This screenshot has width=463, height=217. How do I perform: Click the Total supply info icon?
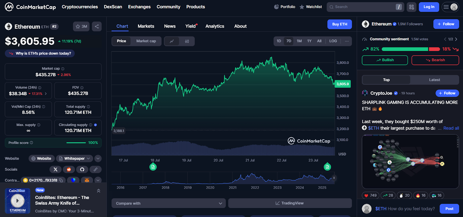click(x=88, y=107)
